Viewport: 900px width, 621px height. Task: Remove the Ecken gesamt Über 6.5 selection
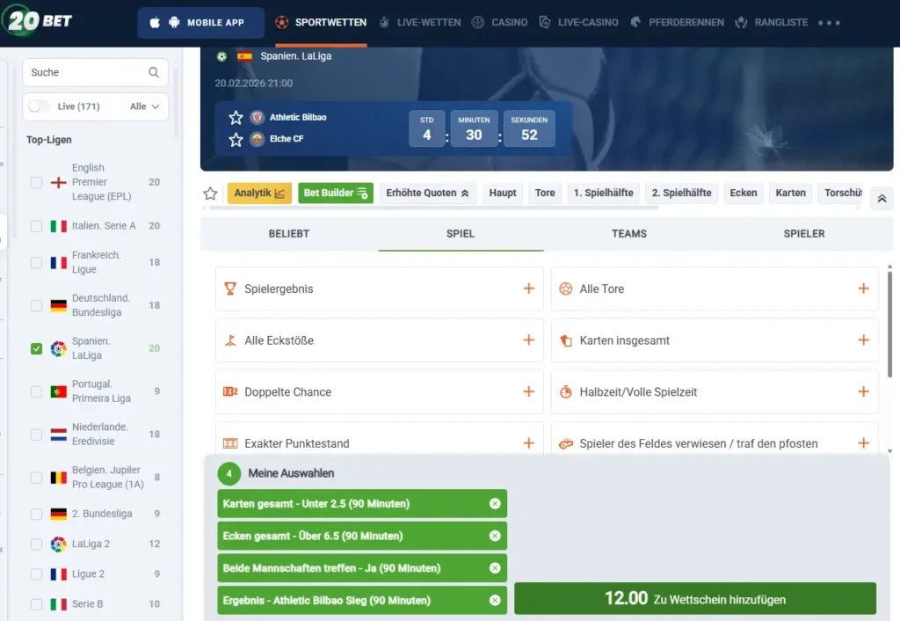point(495,536)
